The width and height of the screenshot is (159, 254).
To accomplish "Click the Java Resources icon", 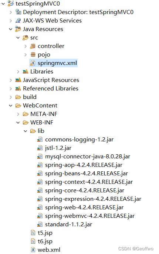I will 18,29.
